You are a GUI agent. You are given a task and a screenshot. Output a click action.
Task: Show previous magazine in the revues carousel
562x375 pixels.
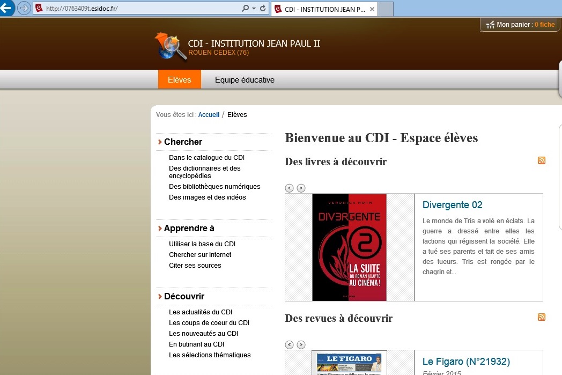pyautogui.click(x=289, y=344)
